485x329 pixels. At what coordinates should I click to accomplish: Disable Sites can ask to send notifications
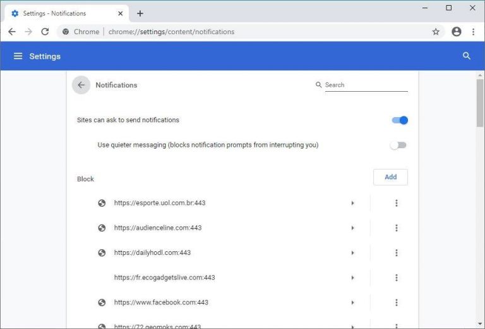(400, 120)
